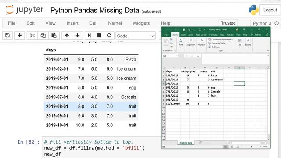The width and height of the screenshot is (281, 158).
Task: Save the Jupyter notebook with the floppy icon
Action: click(x=7, y=36)
